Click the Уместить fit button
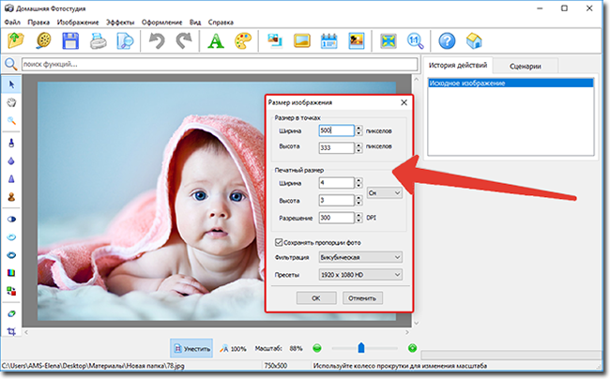610x380 pixels. coord(191,348)
